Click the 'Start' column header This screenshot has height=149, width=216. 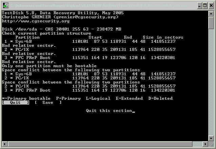[x=95, y=37]
